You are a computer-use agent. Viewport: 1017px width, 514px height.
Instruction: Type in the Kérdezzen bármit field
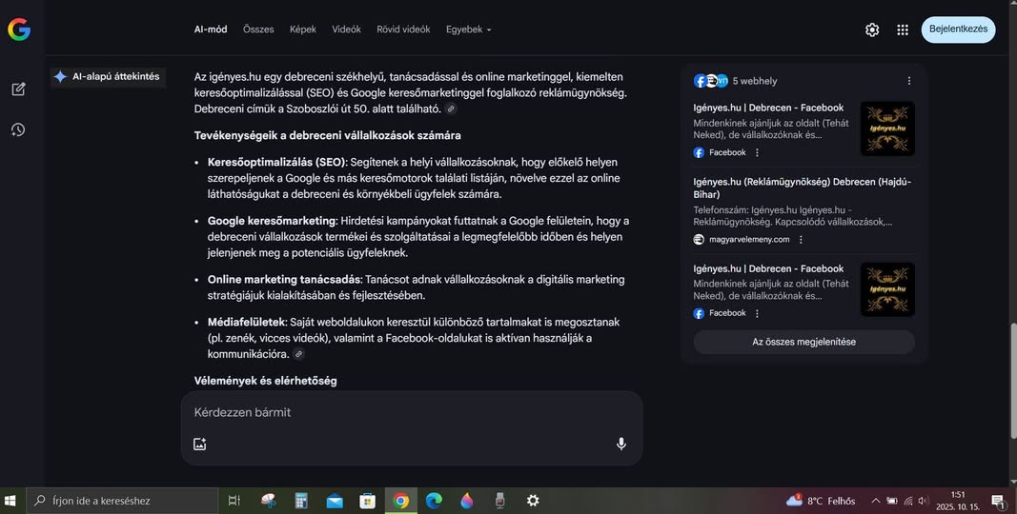pos(410,412)
